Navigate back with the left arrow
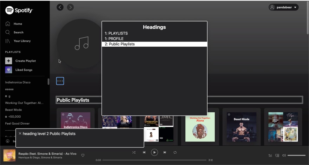309x165 pixels. (60, 7)
